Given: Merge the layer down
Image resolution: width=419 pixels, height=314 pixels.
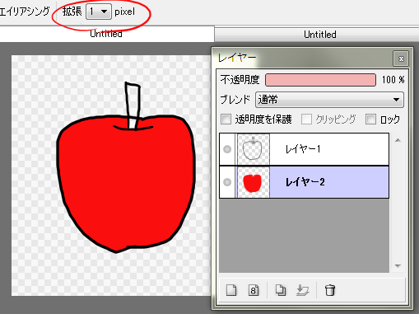Looking at the screenshot, I should coord(303,290).
